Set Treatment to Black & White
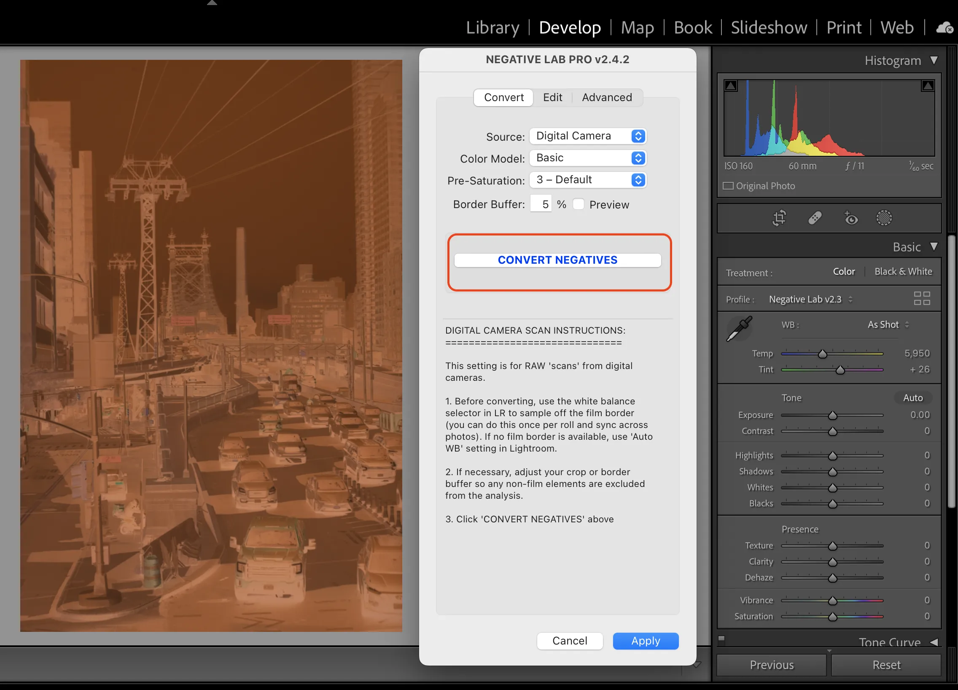 click(x=903, y=271)
